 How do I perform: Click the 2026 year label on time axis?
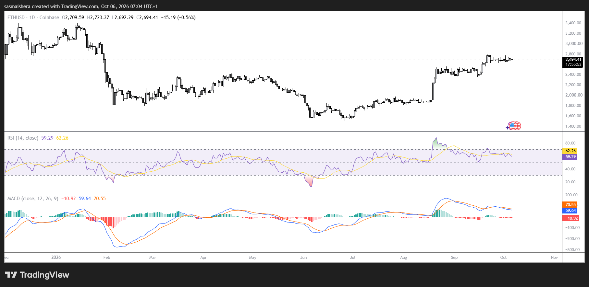pyautogui.click(x=56, y=257)
